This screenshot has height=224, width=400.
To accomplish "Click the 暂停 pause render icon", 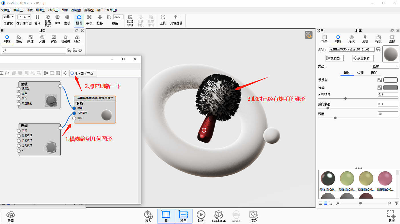I will tap(37, 20).
